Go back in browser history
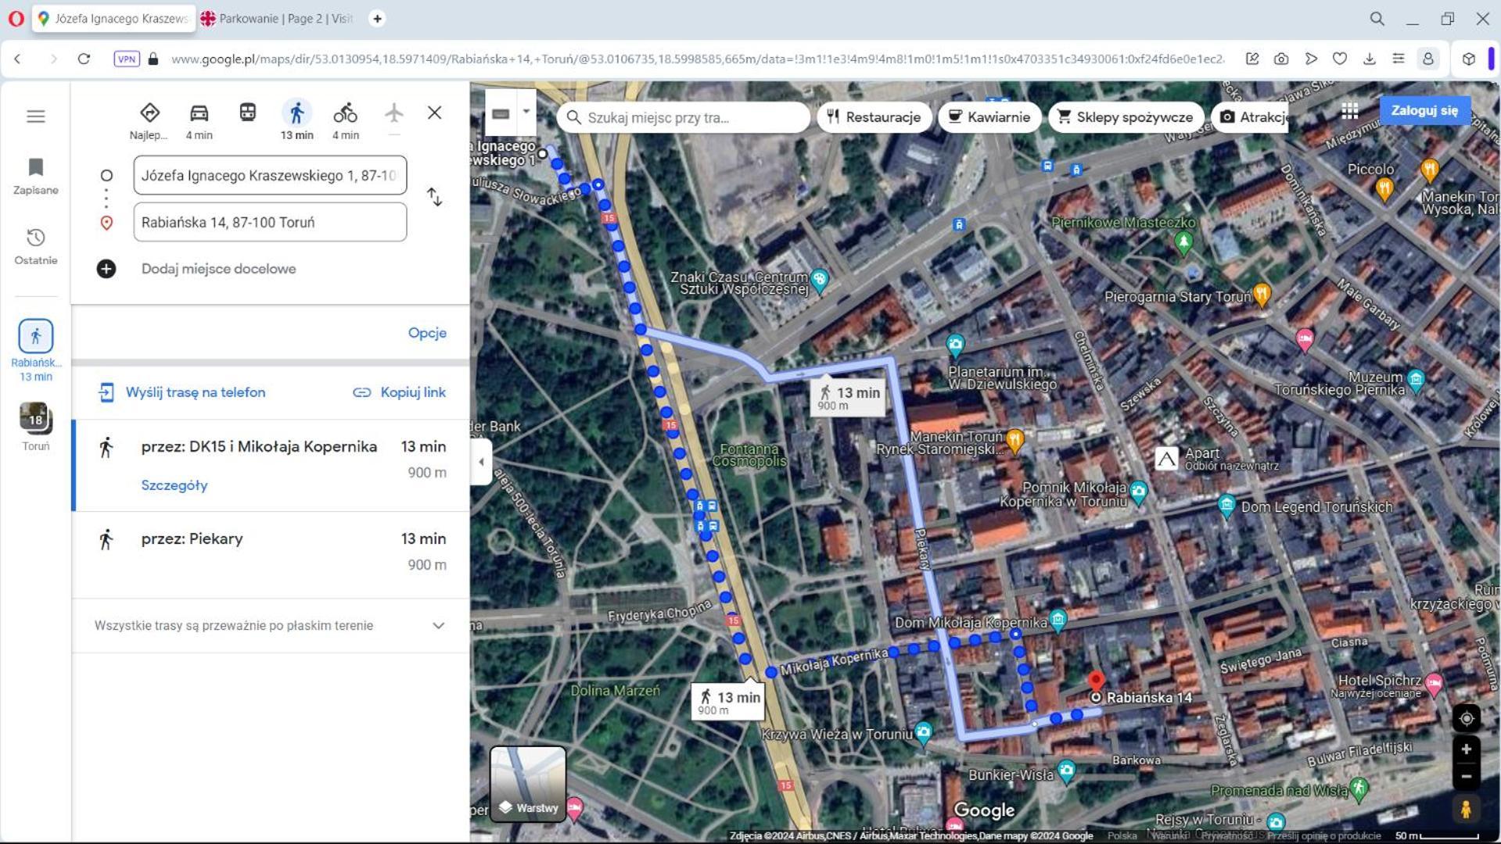The image size is (1501, 844). point(18,59)
